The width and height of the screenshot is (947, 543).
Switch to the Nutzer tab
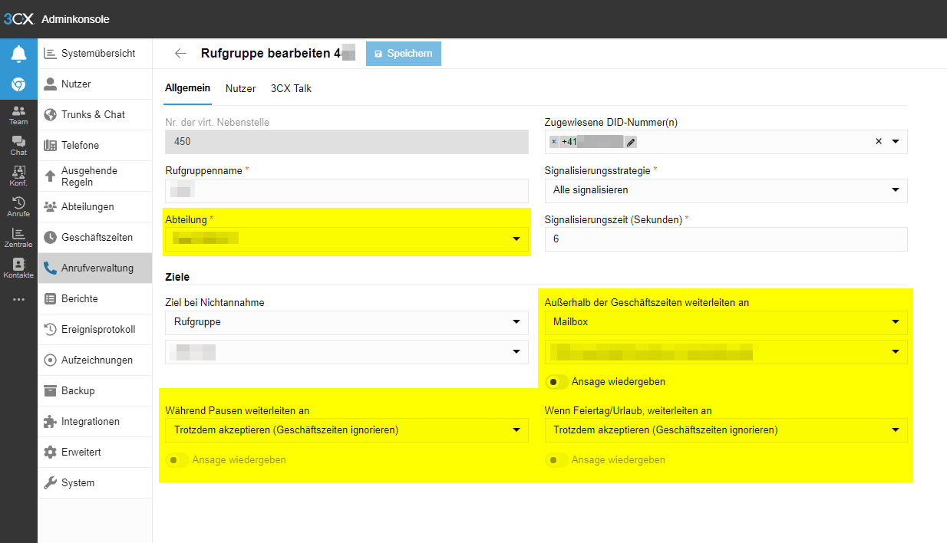click(x=240, y=88)
